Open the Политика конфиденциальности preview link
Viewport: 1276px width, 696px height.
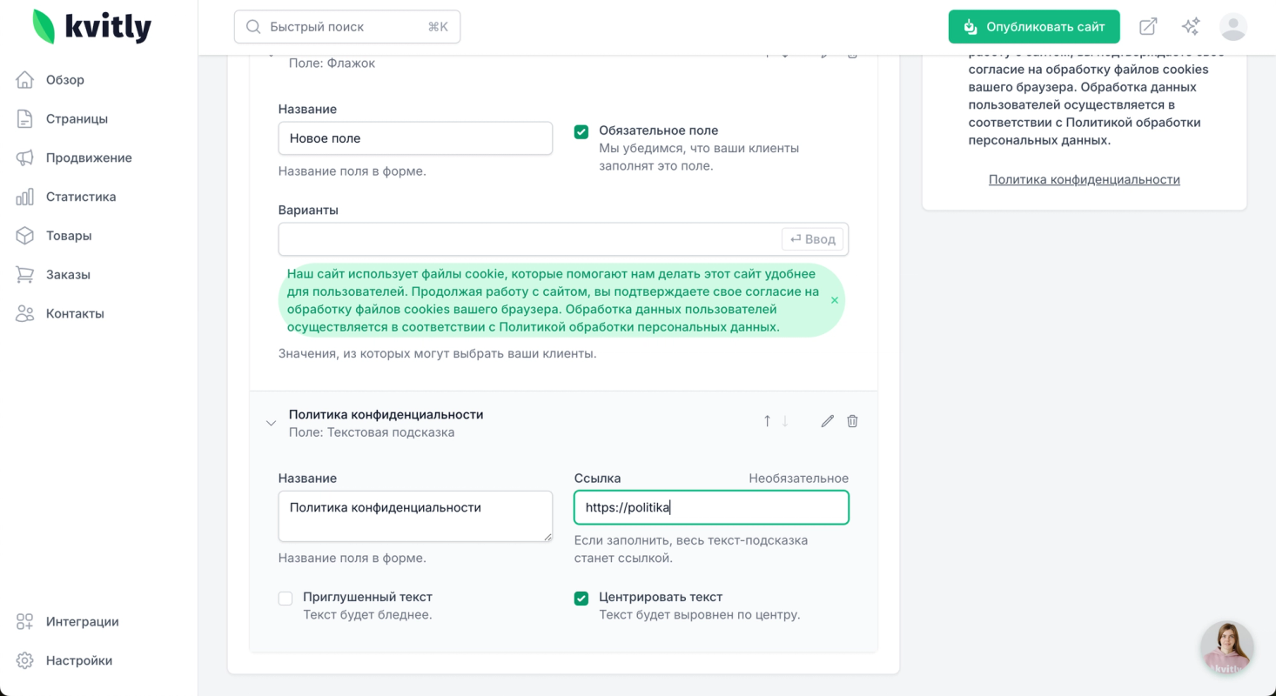point(1084,179)
